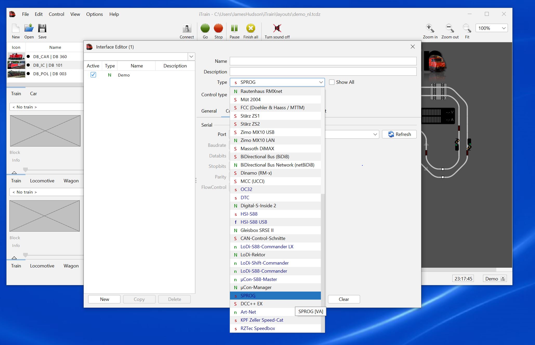
Task: Enable the Show All checkbox
Action: pos(332,82)
